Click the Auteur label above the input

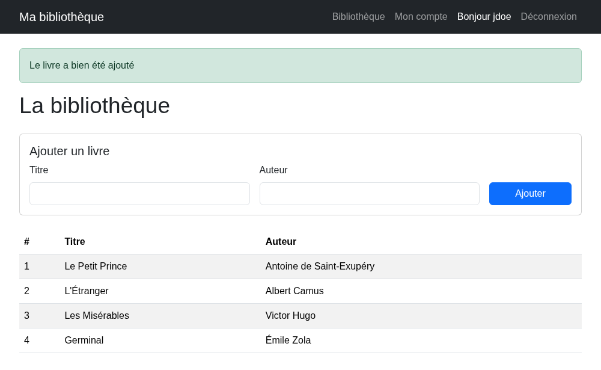pyautogui.click(x=273, y=170)
